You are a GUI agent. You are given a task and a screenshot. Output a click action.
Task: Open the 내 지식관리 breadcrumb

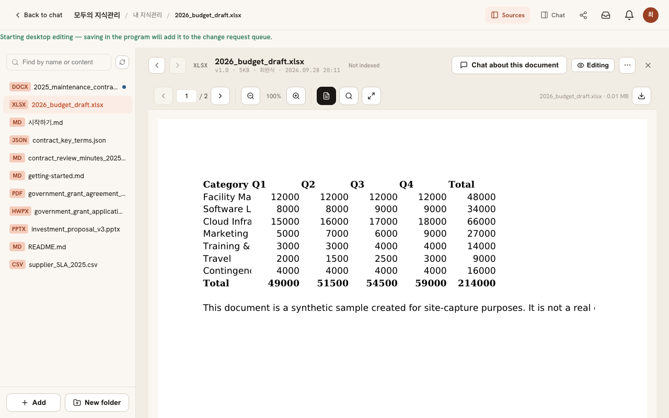coord(147,15)
